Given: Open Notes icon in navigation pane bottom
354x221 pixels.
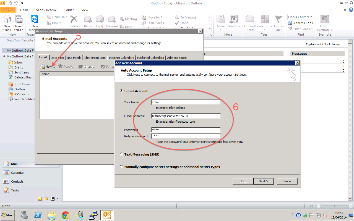Looking at the screenshot, I should [40, 199].
